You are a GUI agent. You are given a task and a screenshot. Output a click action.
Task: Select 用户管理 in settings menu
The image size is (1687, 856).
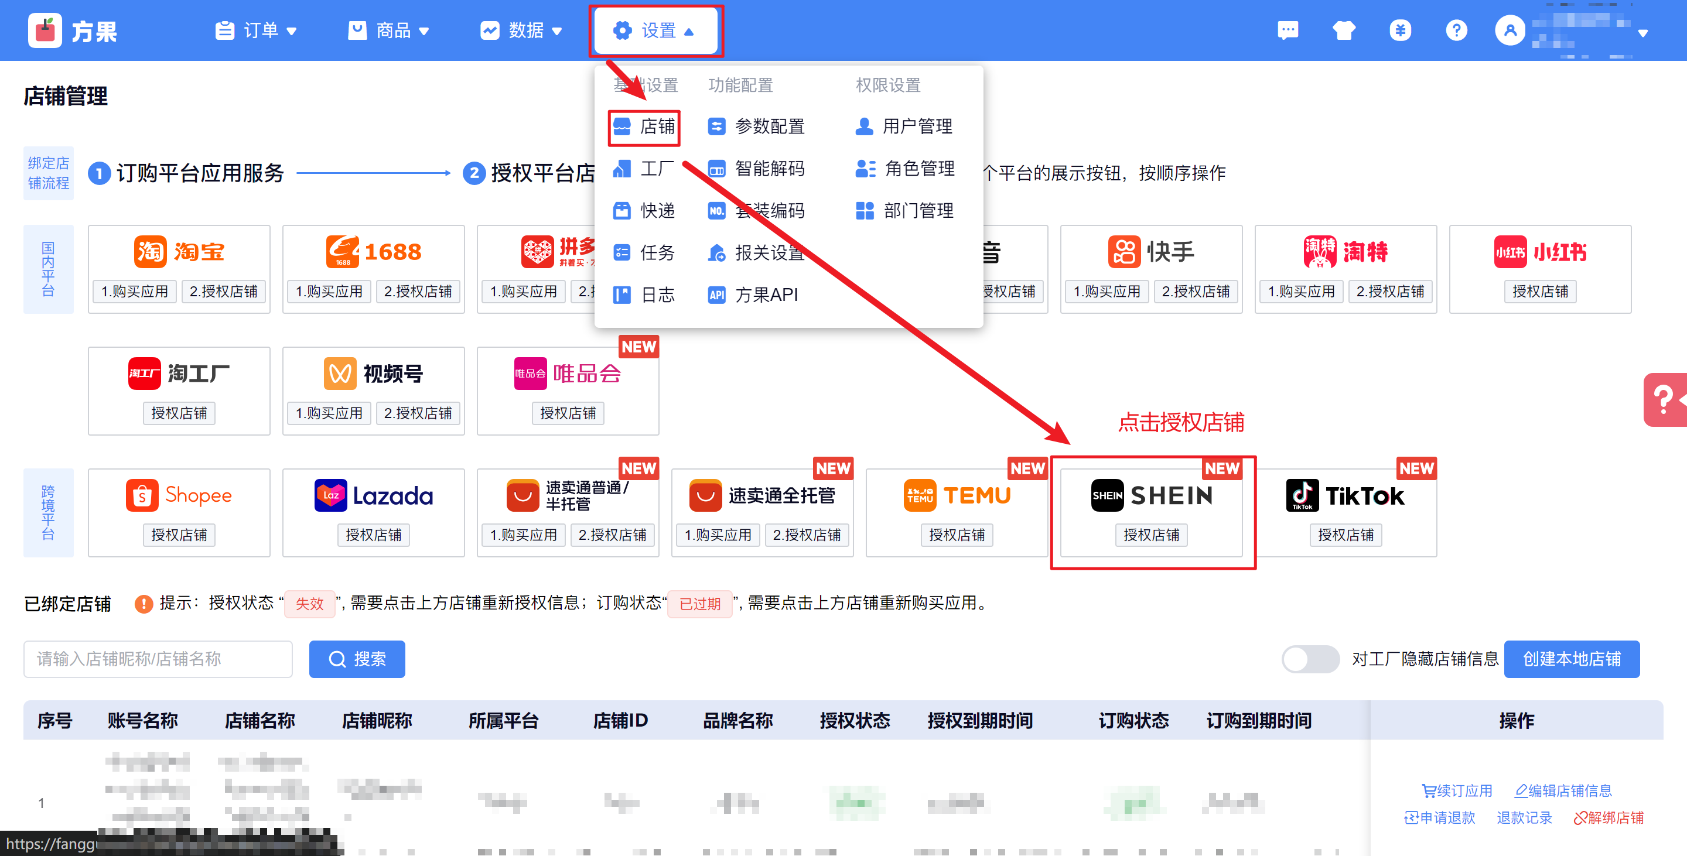917,126
